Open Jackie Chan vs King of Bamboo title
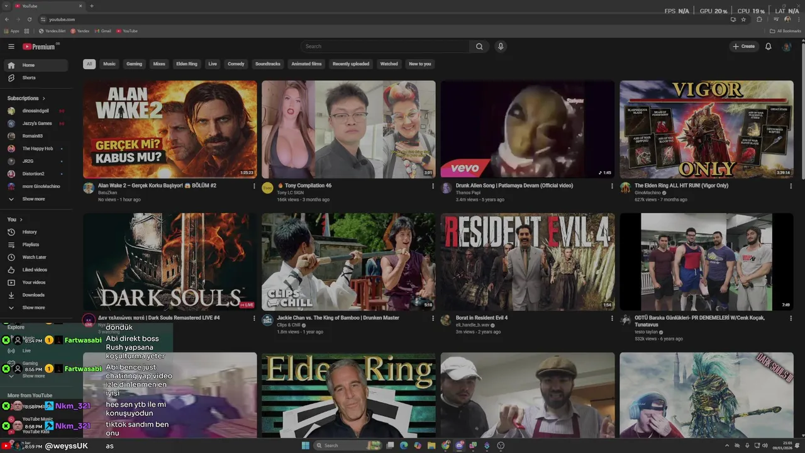Viewport: 805px width, 453px height. click(x=338, y=318)
